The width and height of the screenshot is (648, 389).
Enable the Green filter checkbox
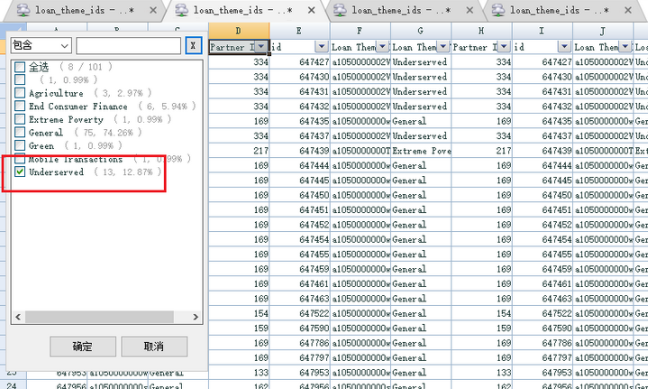[x=20, y=145]
